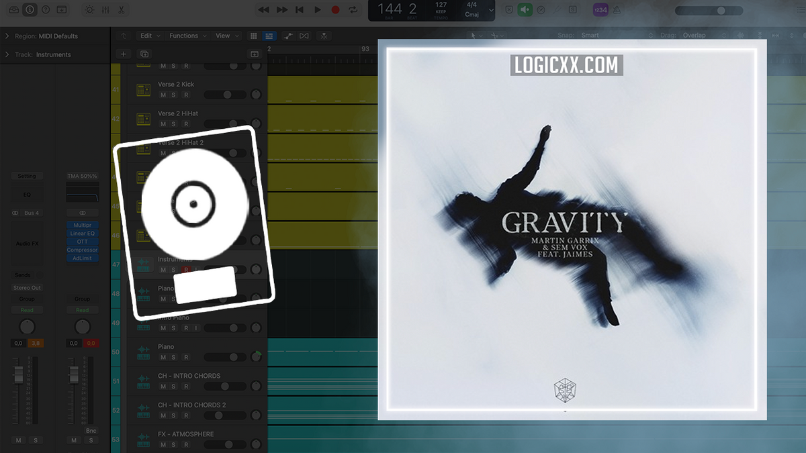The image size is (806, 453).
Task: Expand the Region: MIDI Defaults section
Action: (5, 36)
